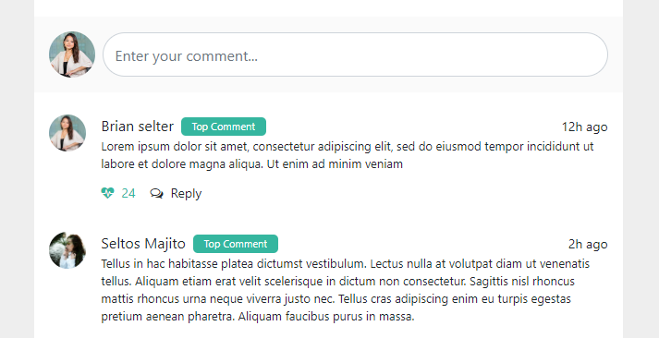659x338 pixels.
Task: Click the line starting 'tellus. Aliquam etiam erat'
Action: [x=338, y=282]
